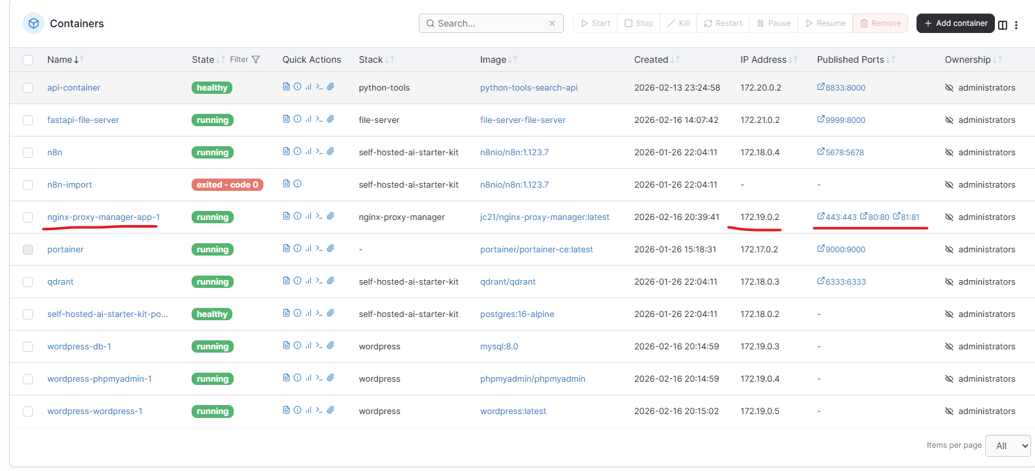Sort containers by Stack column
Viewport: 1035px width, 471px height.
click(x=376, y=60)
